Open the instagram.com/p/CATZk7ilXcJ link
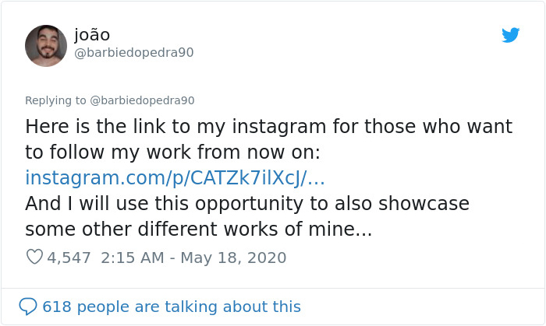 (165, 178)
